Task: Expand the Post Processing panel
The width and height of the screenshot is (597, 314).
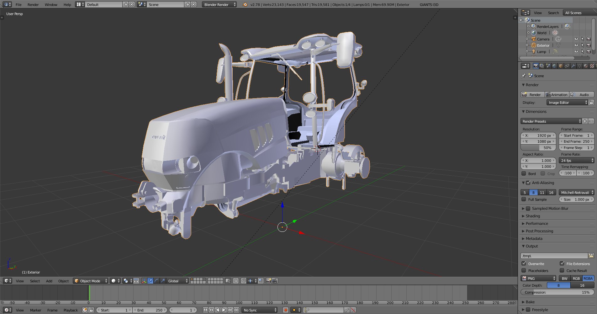Action: [523, 231]
